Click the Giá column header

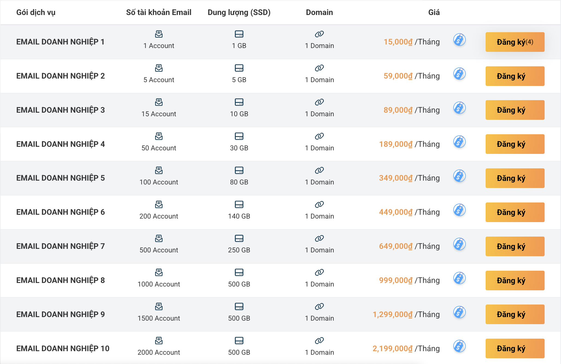434,12
